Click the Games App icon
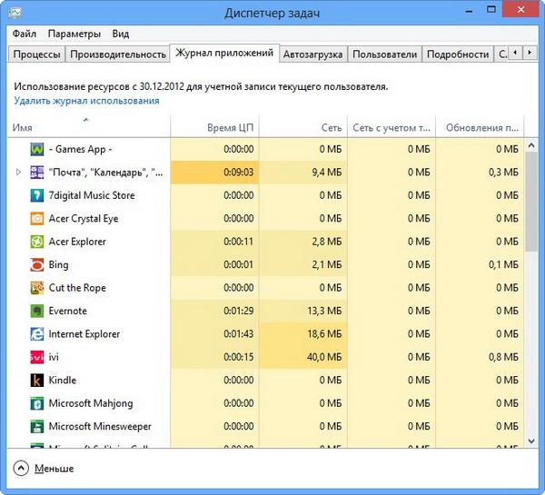 (x=37, y=149)
